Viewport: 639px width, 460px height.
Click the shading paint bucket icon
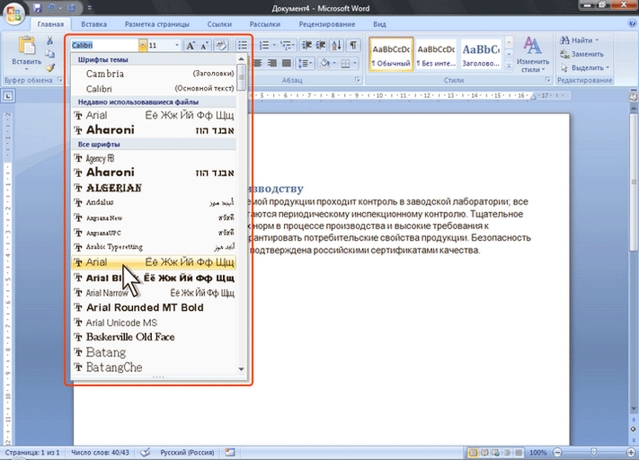point(324,63)
